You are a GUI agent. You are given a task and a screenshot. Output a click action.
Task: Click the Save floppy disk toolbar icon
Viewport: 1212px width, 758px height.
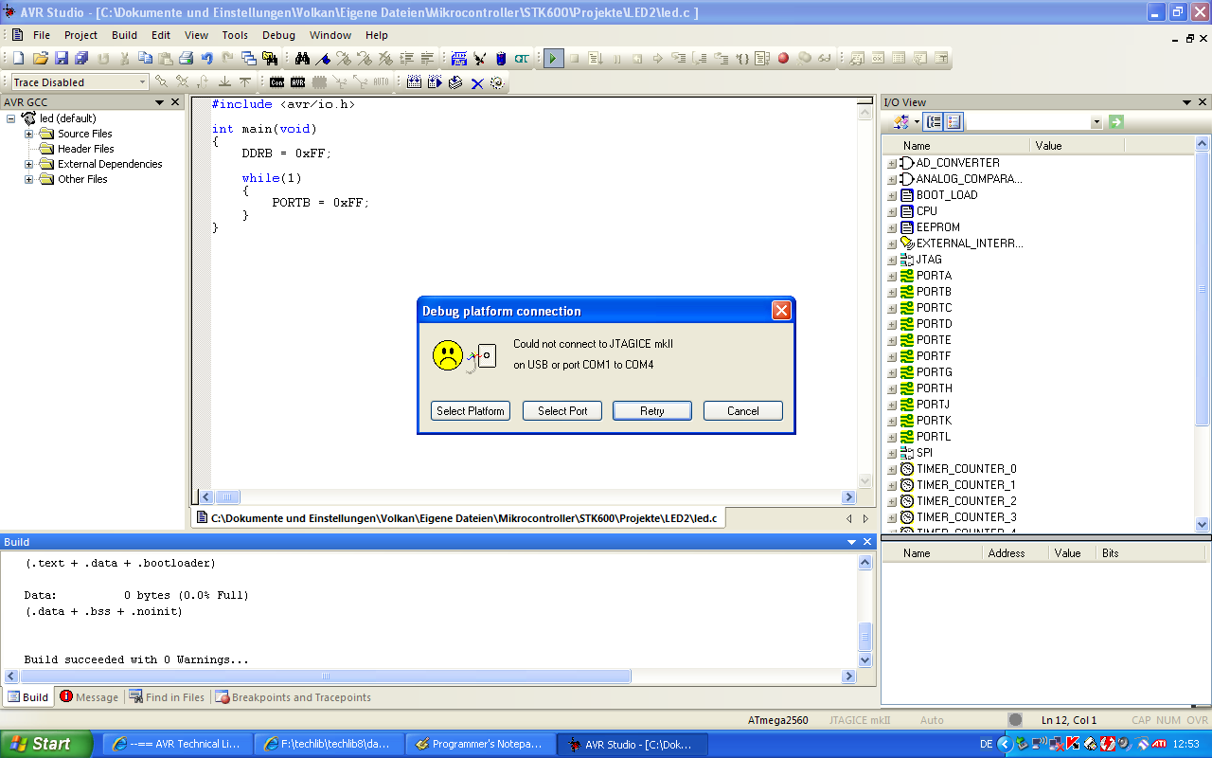[62, 59]
